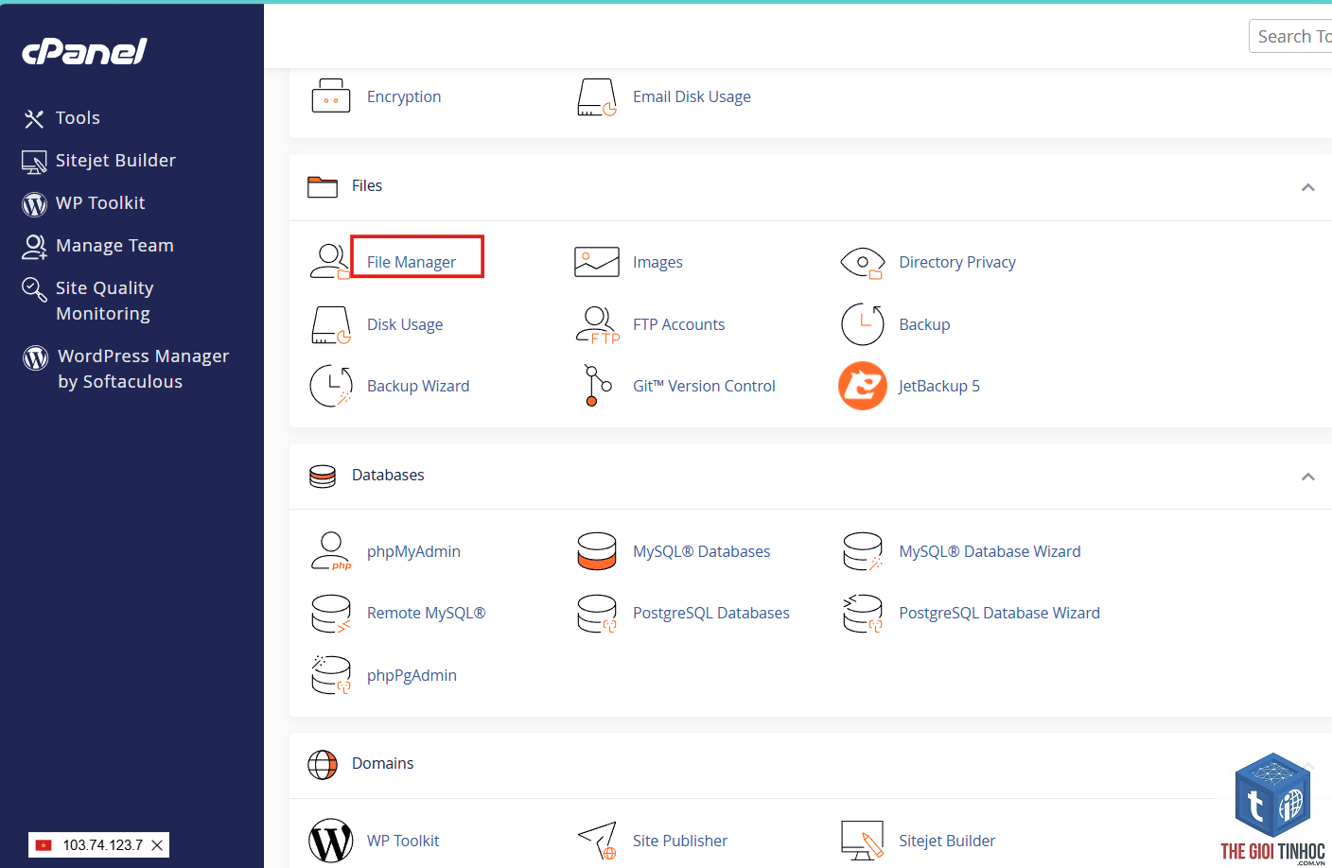Click the Encryption icon
This screenshot has width=1332, height=868.
tap(331, 96)
